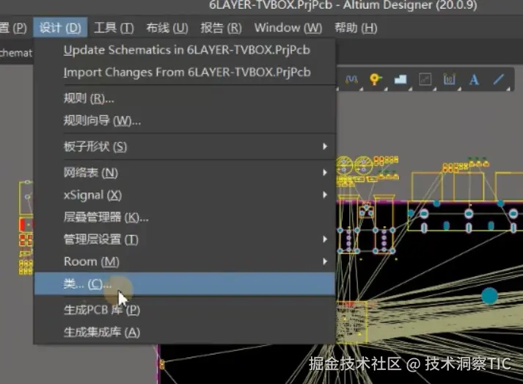Open 规则 (R)... design rules
The width and height of the screenshot is (523, 384).
tap(184, 98)
